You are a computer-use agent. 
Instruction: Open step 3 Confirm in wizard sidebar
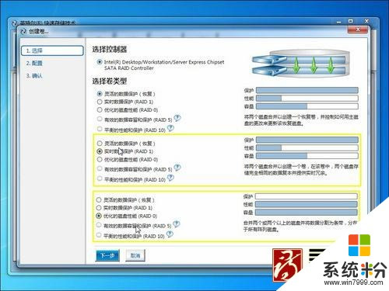(34, 76)
